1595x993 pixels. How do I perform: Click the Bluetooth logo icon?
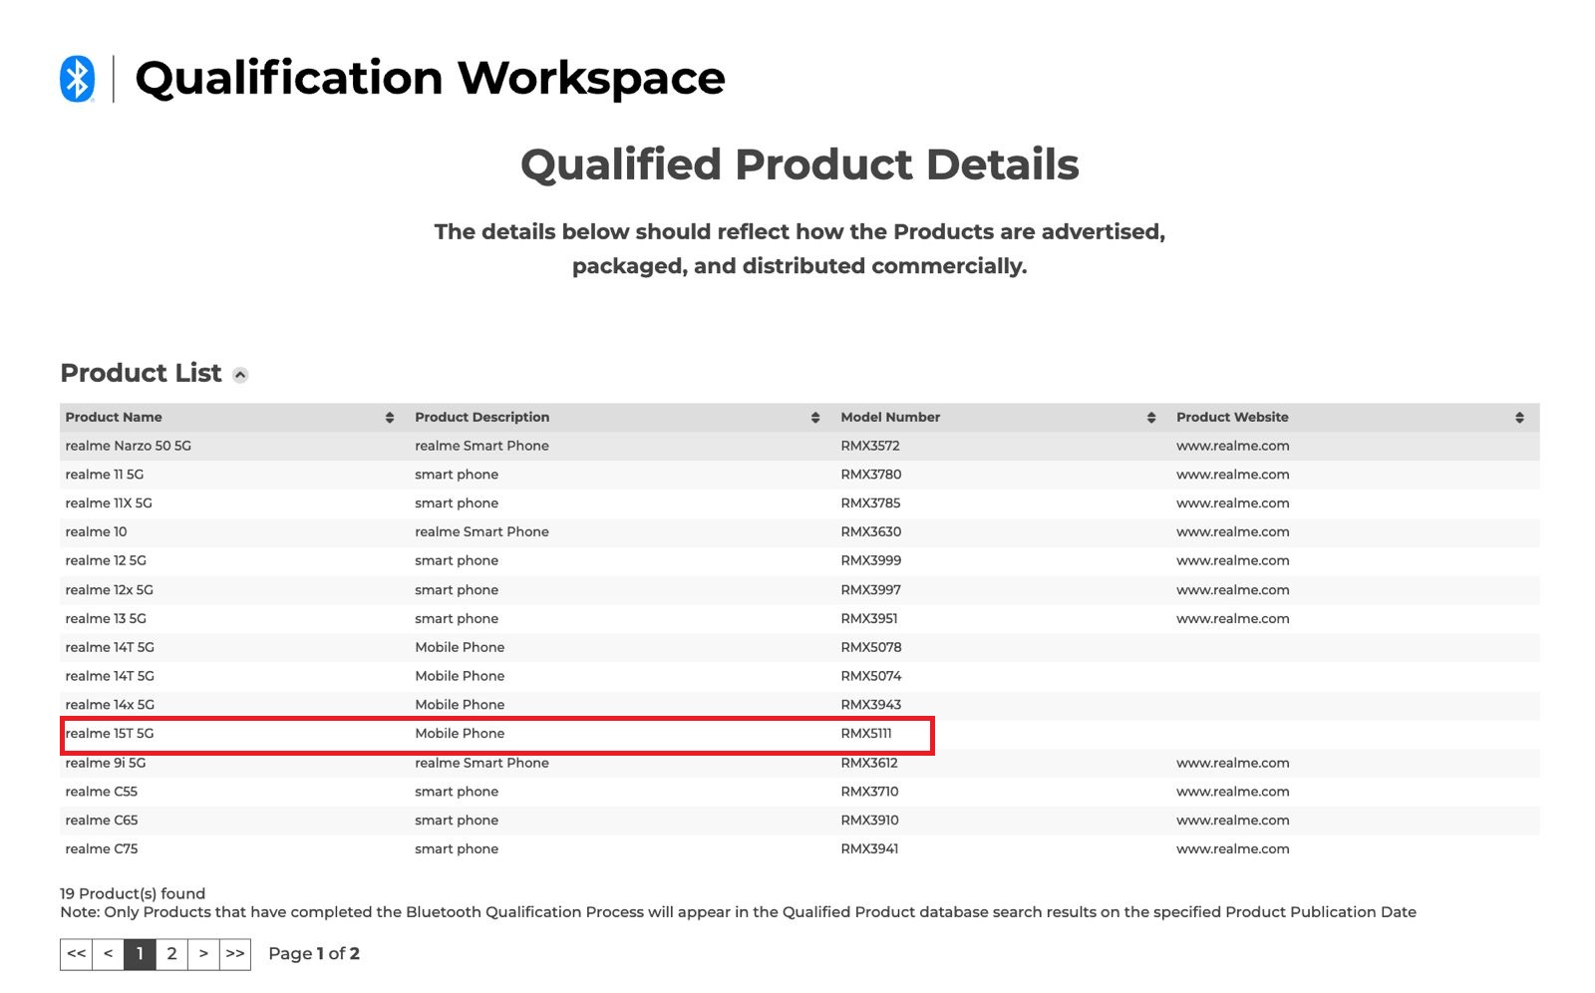click(77, 79)
